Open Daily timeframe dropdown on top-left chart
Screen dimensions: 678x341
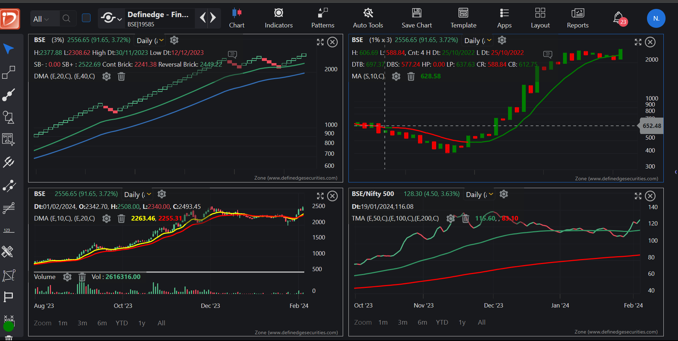[x=150, y=41]
